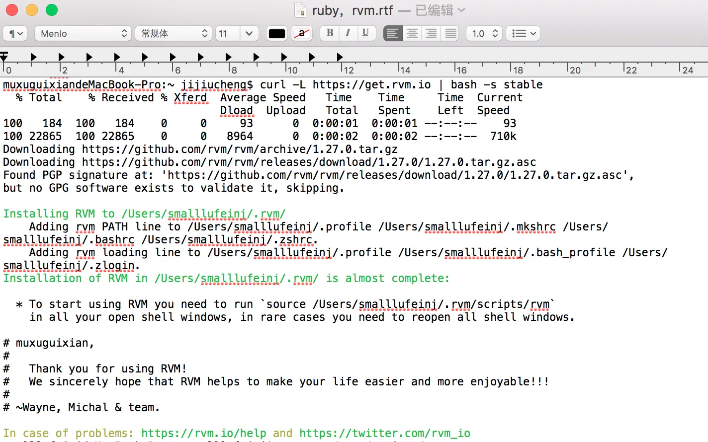Toggle bold formatting
708x442 pixels.
tap(330, 33)
